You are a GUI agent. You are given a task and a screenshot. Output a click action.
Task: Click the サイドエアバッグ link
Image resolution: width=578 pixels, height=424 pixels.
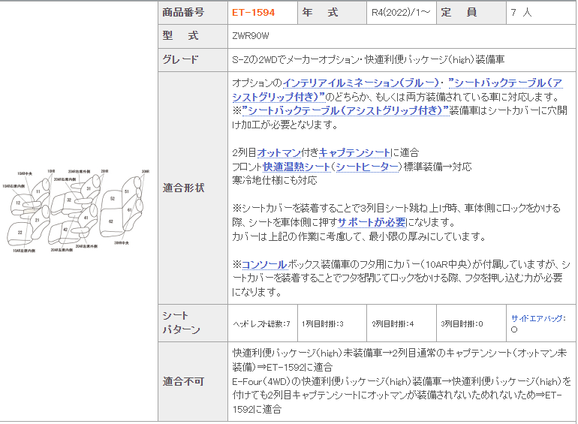coord(538,318)
